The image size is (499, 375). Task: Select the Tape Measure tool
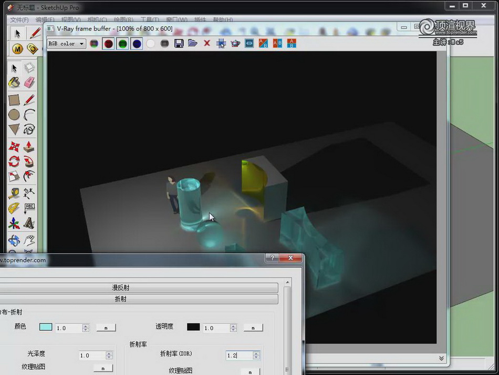tap(14, 194)
